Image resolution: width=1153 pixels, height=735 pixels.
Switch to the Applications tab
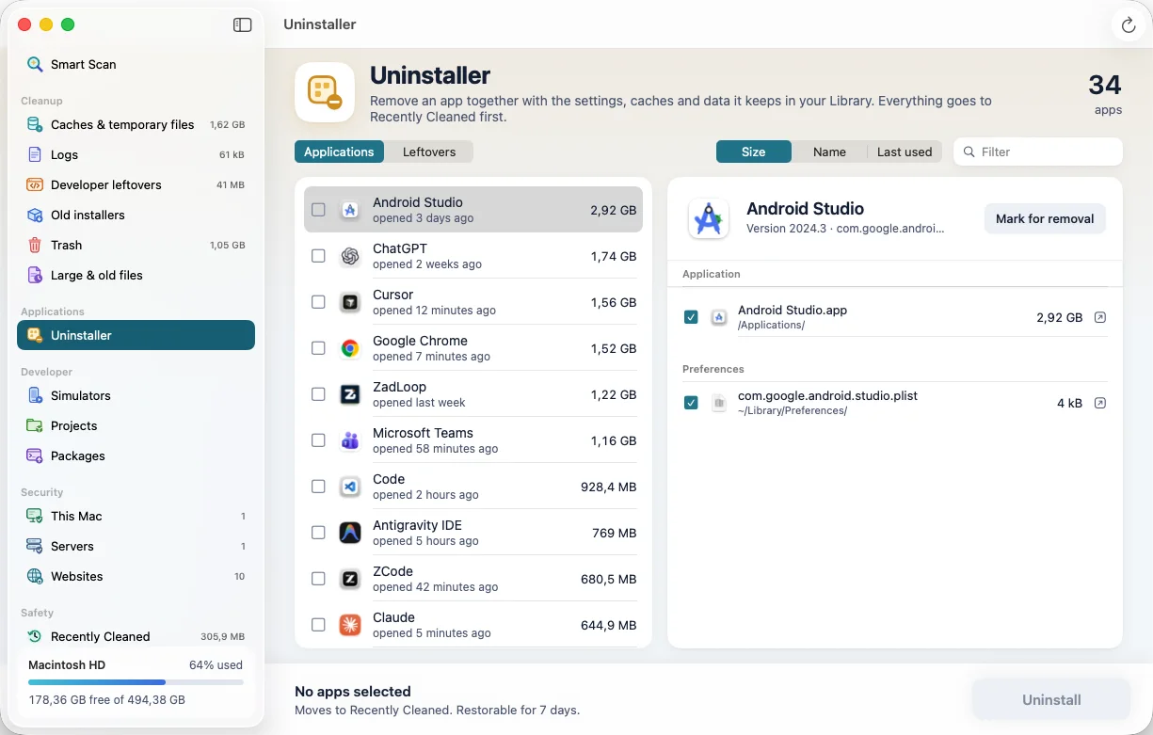coord(339,152)
